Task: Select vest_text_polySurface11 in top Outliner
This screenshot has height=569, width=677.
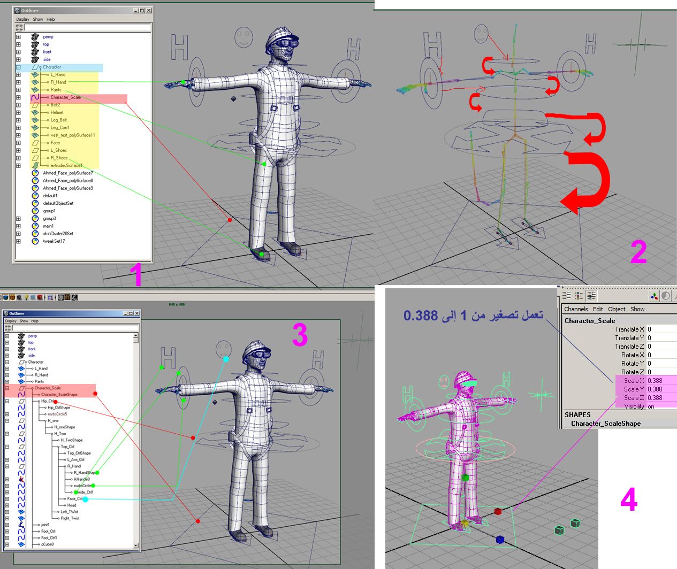Action: pos(73,135)
